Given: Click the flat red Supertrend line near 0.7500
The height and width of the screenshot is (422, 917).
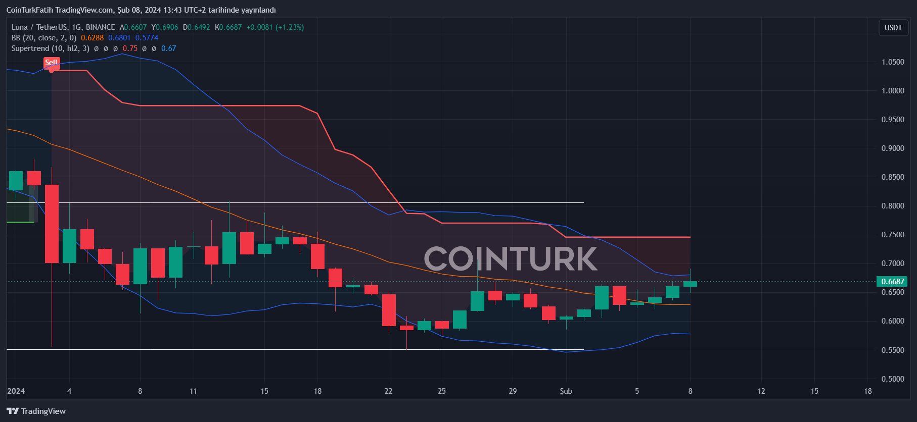Looking at the screenshot, I should point(628,237).
